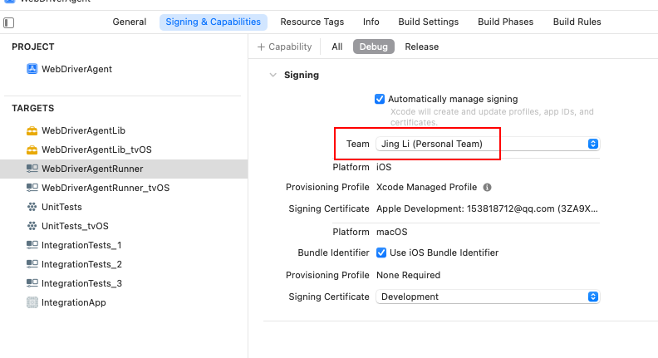
Task: Select IntegrationTests_2 target
Action: (81, 264)
